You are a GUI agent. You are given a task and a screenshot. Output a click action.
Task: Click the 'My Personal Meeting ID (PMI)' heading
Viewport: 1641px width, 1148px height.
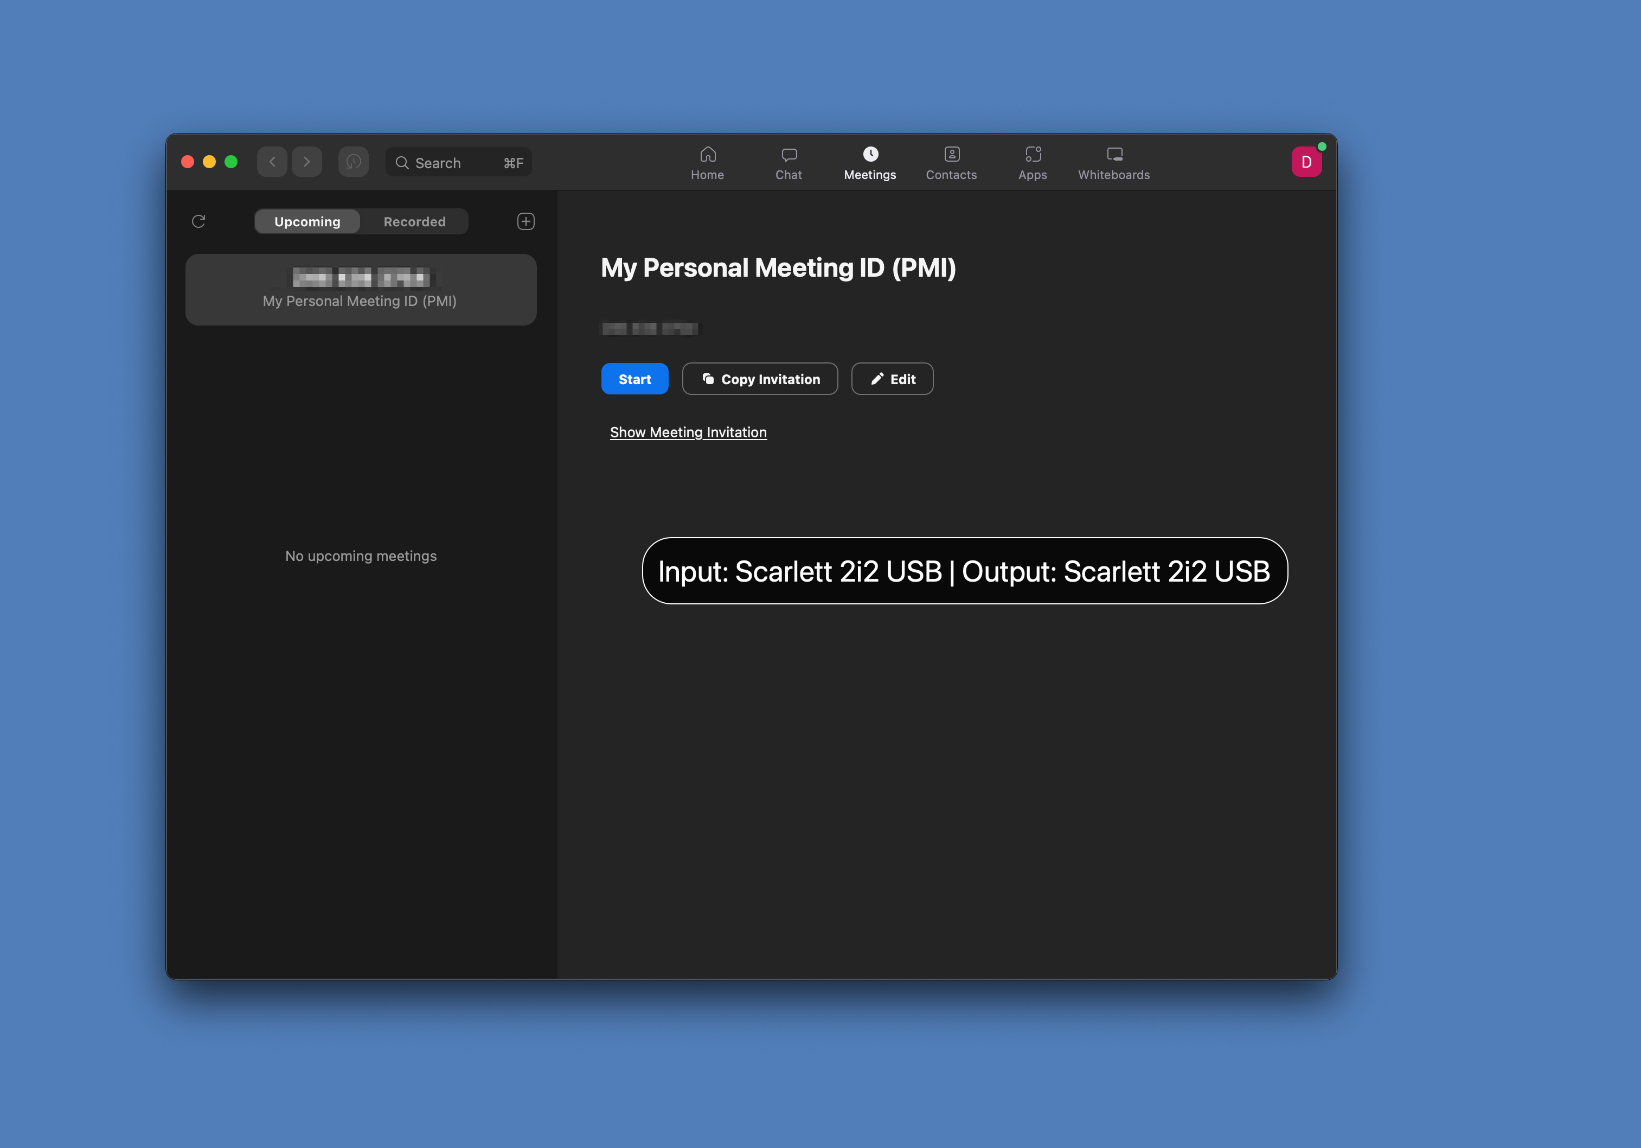pos(778,268)
